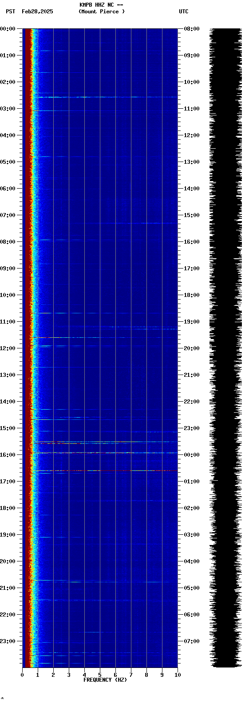The height and width of the screenshot is (703, 245).
Task: Click the 05:00 PST time label
Action: pyautogui.click(x=8, y=162)
